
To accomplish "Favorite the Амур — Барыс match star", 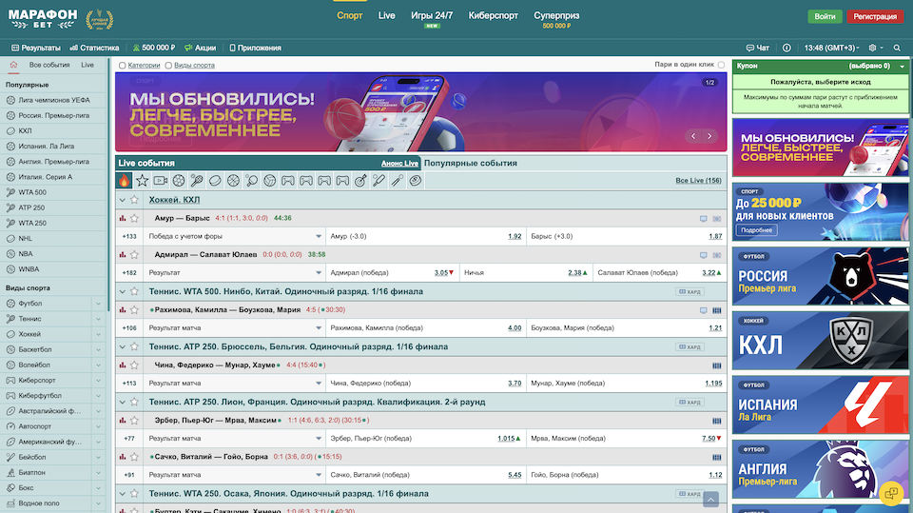I will (x=134, y=218).
